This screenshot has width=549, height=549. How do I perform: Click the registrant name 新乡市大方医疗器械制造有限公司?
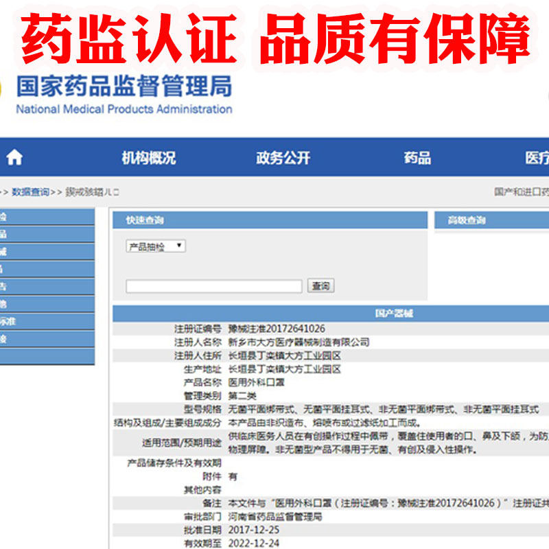[x=299, y=342]
